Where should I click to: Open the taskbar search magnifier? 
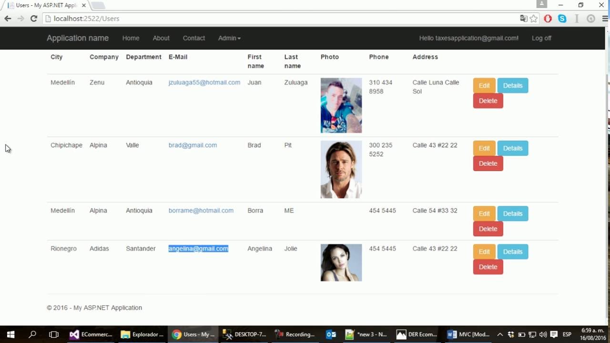tap(32, 334)
